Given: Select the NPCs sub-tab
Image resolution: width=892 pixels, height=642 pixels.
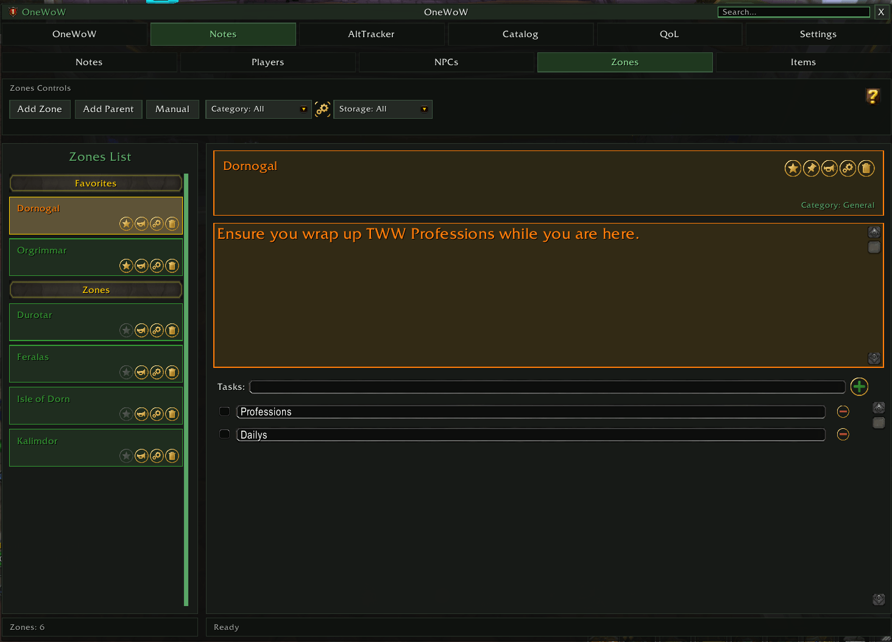Looking at the screenshot, I should [x=446, y=62].
